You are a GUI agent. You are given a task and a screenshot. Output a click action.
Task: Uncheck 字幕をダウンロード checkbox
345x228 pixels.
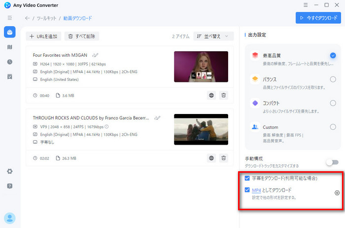tap(247, 178)
